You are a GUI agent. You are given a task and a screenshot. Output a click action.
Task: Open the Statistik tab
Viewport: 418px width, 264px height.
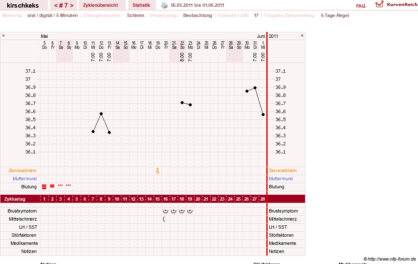point(141,5)
